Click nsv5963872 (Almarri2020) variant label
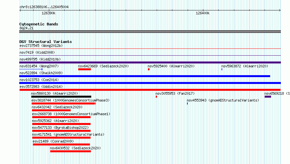 pos(245,66)
